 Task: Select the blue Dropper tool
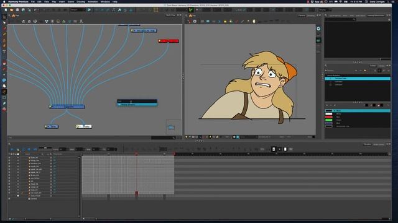tap(4, 103)
